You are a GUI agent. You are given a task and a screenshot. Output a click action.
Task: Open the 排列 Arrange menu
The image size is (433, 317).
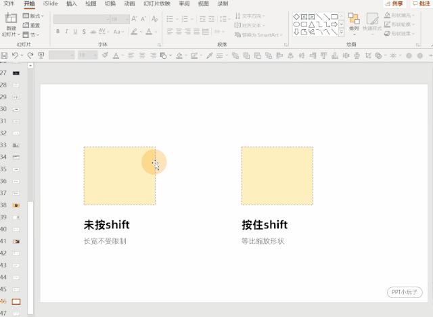(x=354, y=24)
